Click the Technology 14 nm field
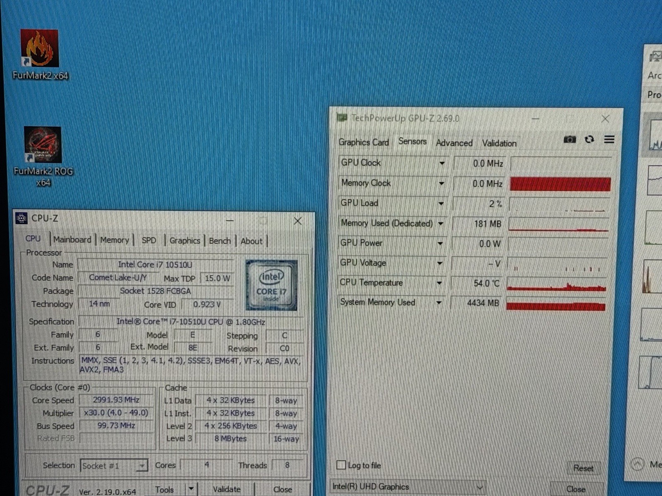Image resolution: width=662 pixels, height=496 pixels. coord(100,304)
